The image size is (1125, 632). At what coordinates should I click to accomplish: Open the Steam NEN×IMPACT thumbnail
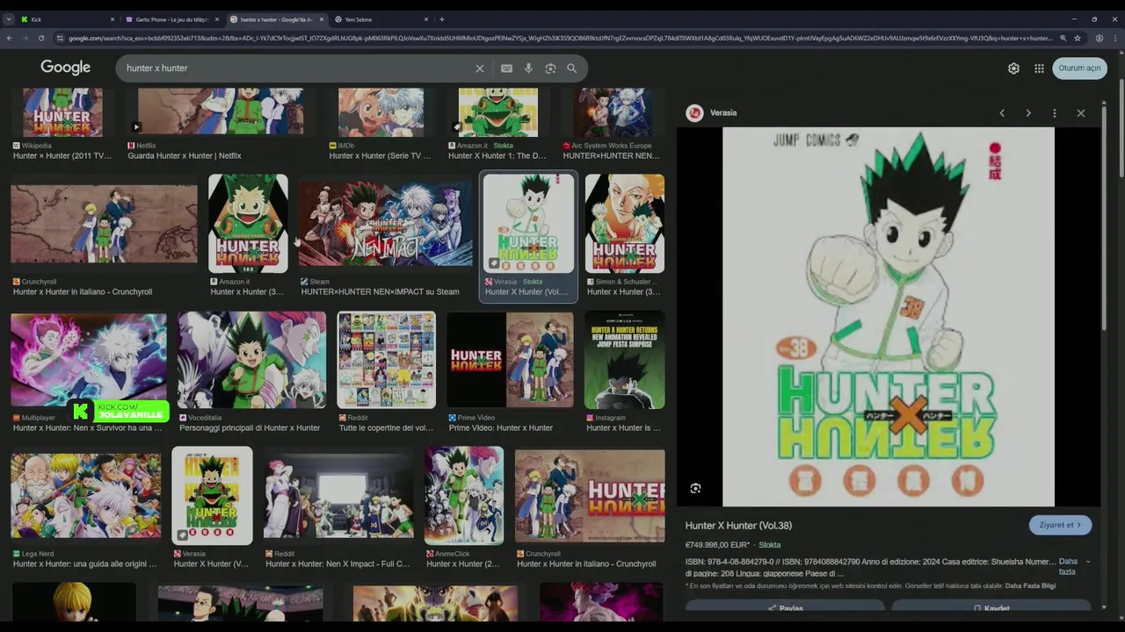tap(385, 223)
